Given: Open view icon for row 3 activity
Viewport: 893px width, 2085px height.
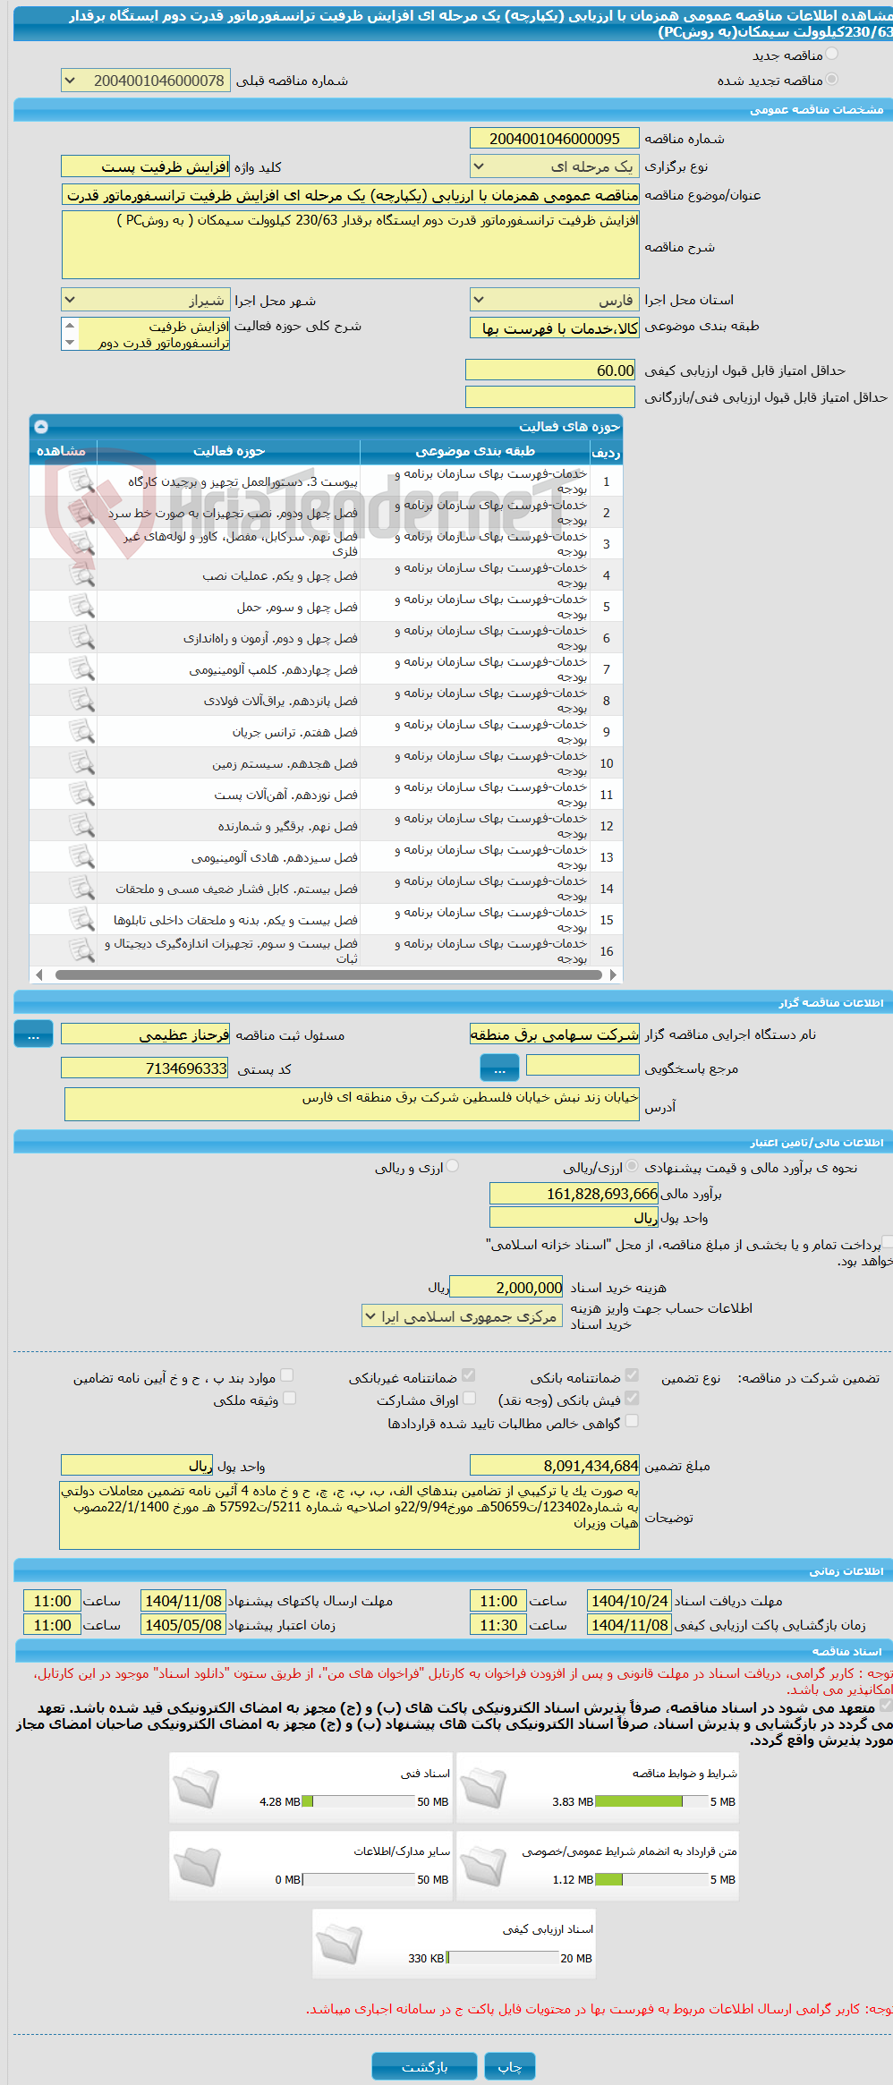Looking at the screenshot, I should click(x=81, y=544).
